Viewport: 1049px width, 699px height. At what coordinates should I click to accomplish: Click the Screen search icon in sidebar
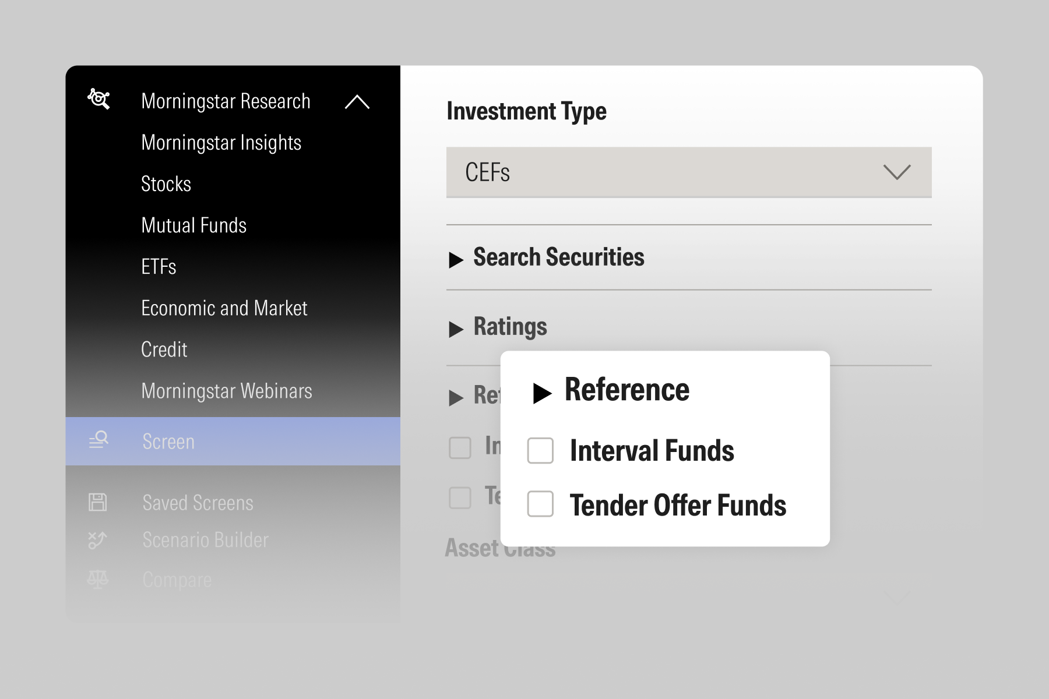pyautogui.click(x=98, y=440)
